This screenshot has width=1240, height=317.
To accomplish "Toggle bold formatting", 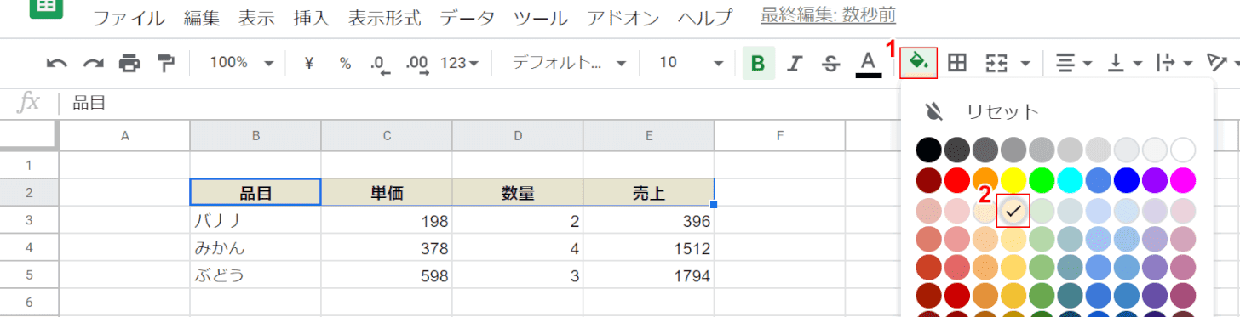I will click(759, 63).
